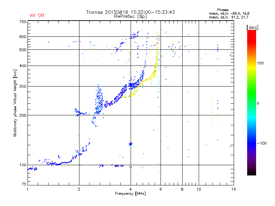The height and width of the screenshot is (206, 275).
Task: Select the 'Tromsø 20150818 15:32:00-15:33:43' title
Action: [131, 12]
